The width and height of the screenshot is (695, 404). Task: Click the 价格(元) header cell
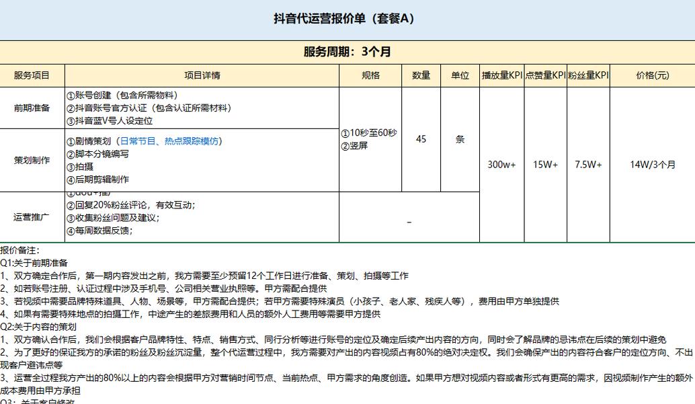point(653,75)
